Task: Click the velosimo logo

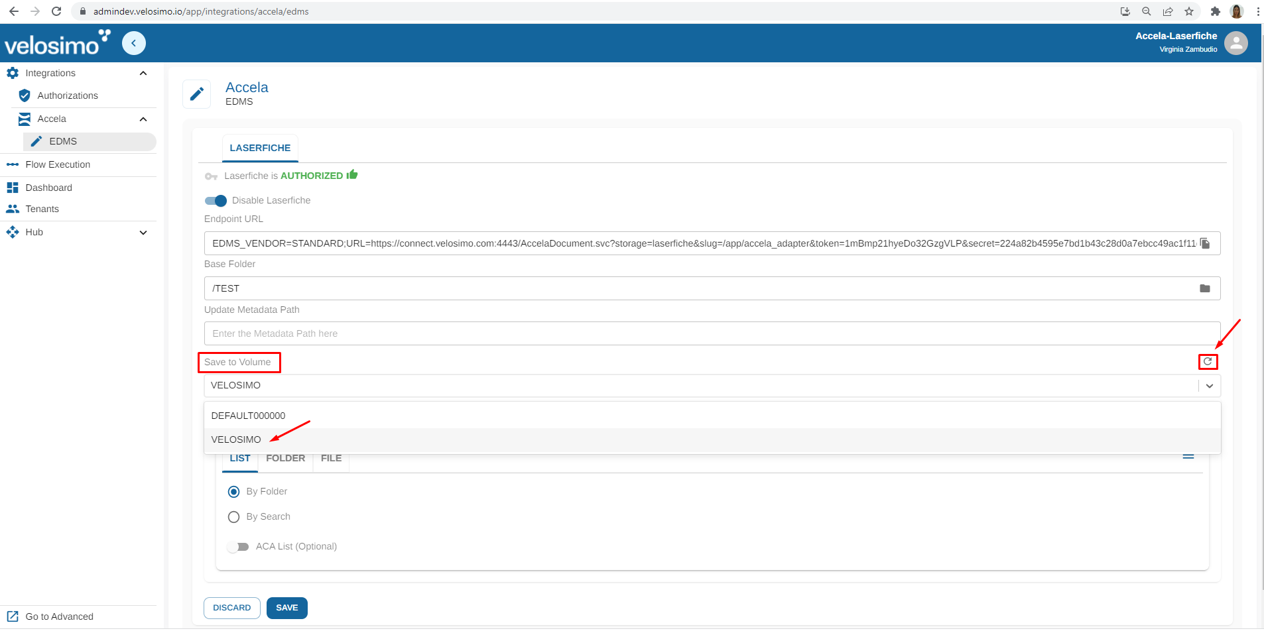Action: [57, 42]
